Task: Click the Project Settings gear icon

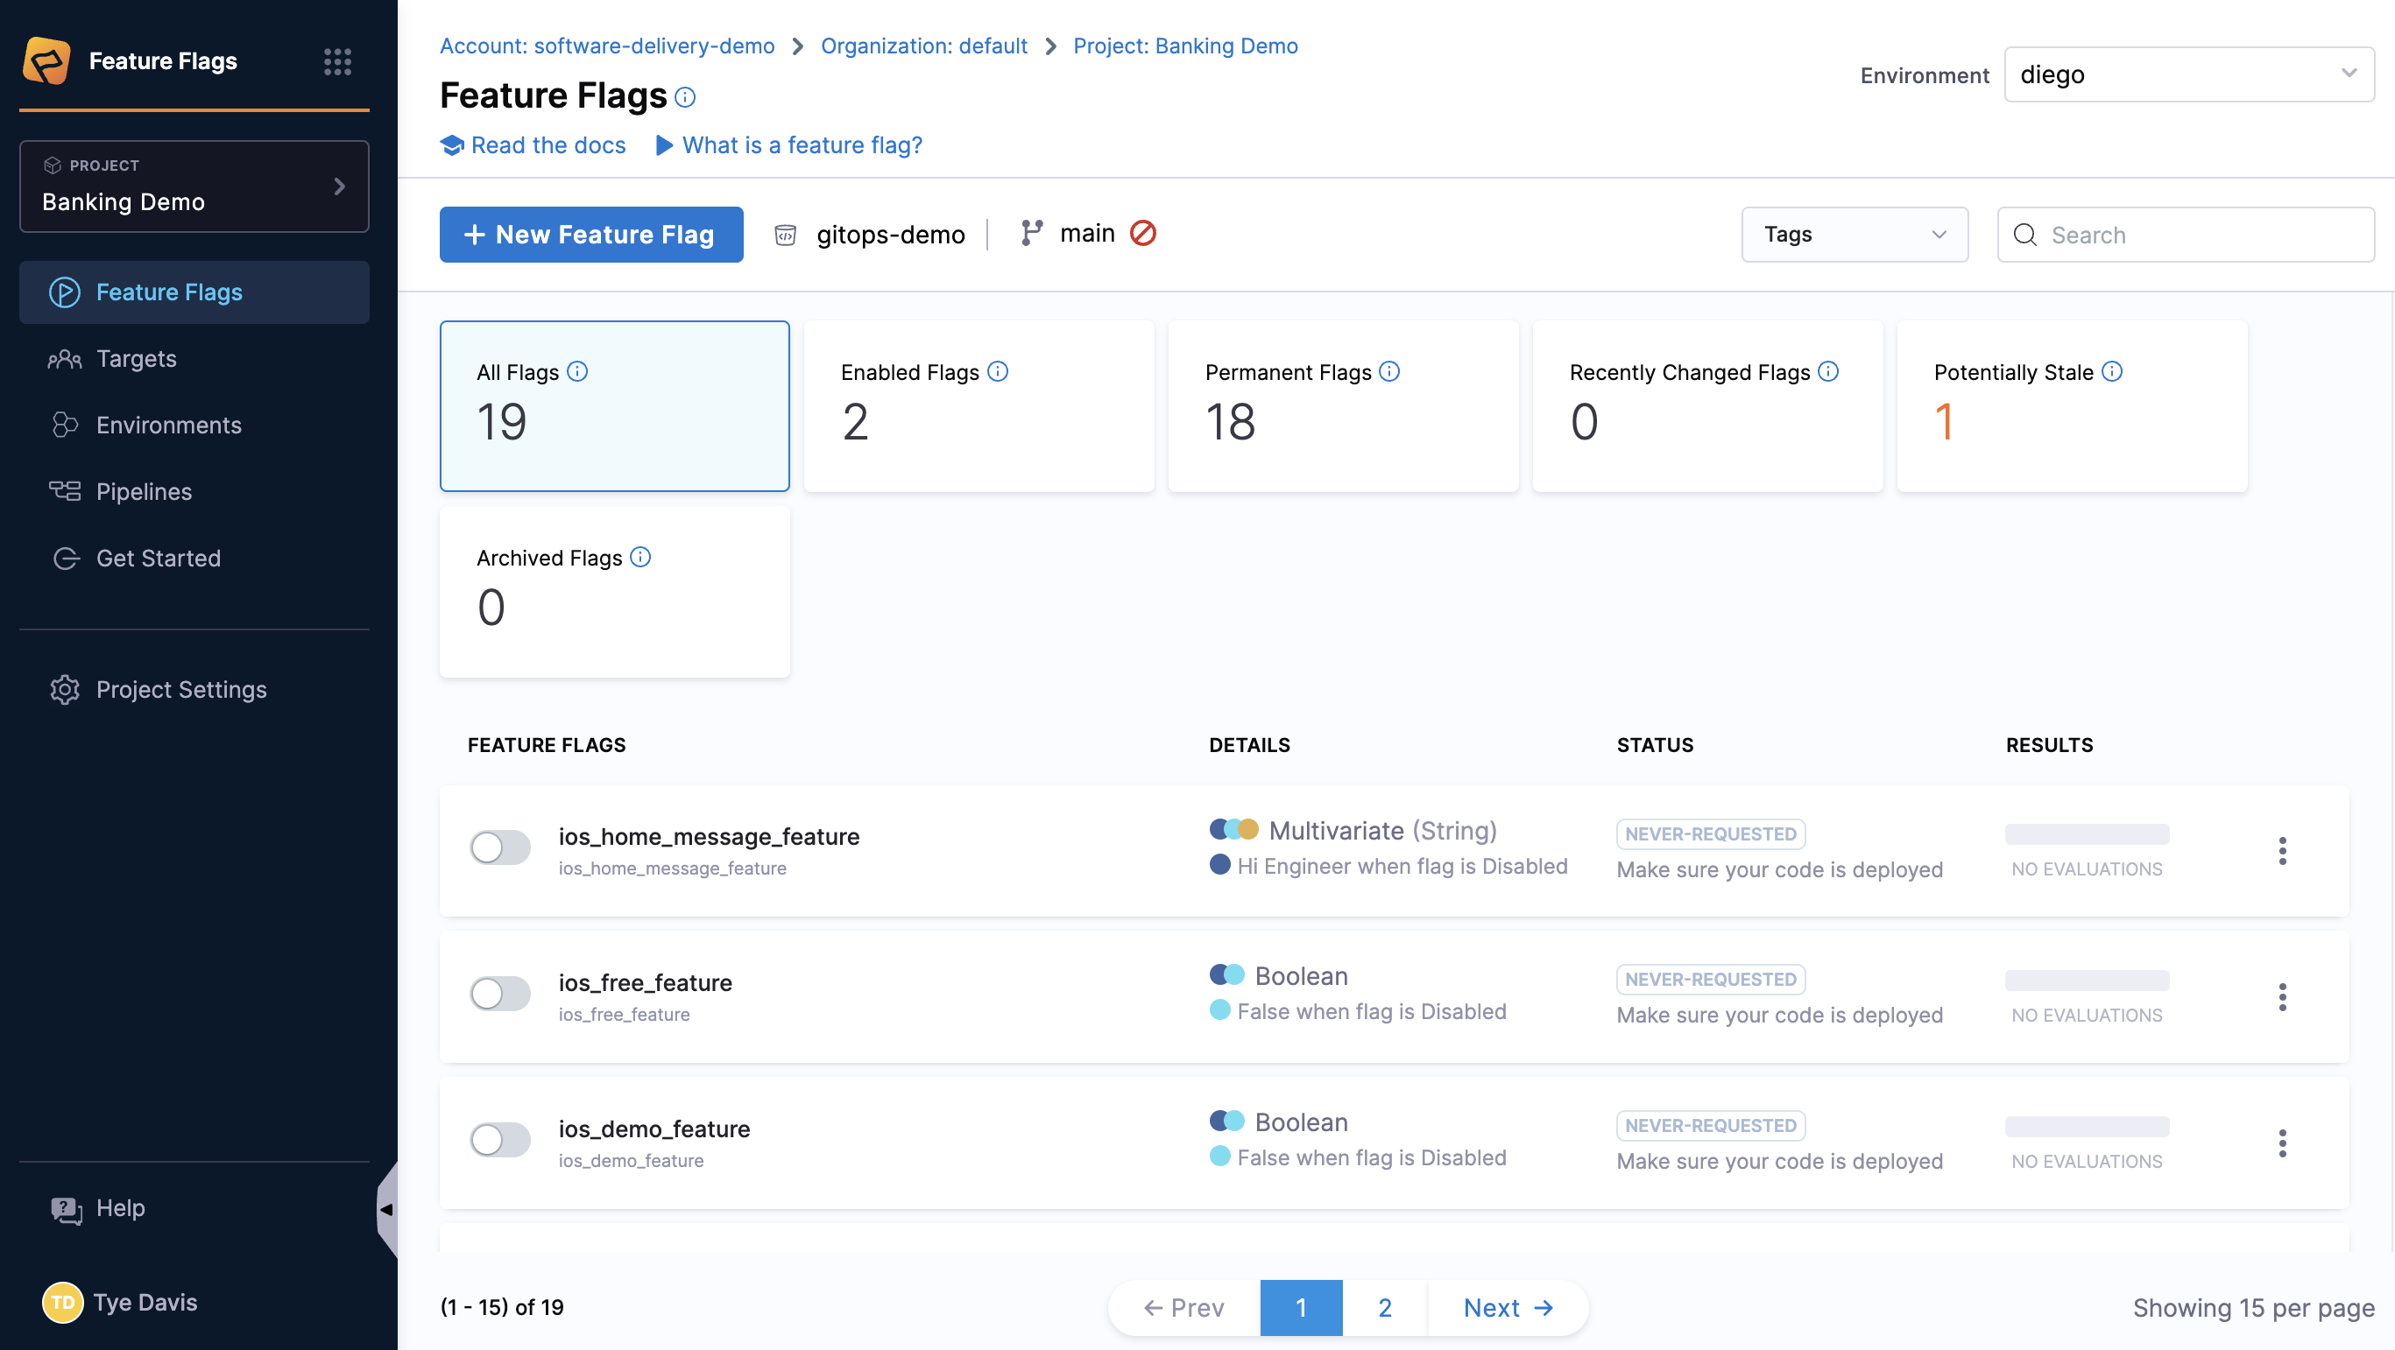Action: pyautogui.click(x=65, y=689)
